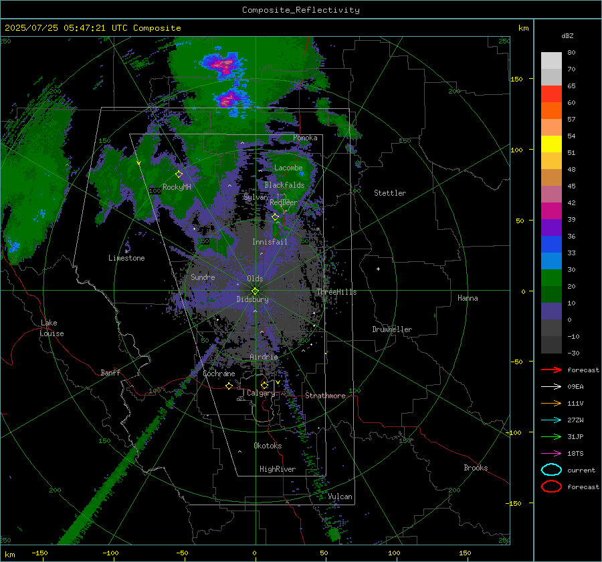Viewport: 602px width, 562px height.
Task: Click the Composite_Reflectivity title
Action: tap(301, 10)
